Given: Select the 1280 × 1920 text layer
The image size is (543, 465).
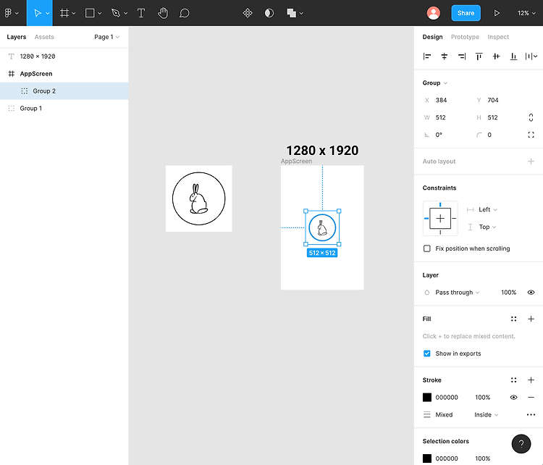Looking at the screenshot, I should [64, 56].
